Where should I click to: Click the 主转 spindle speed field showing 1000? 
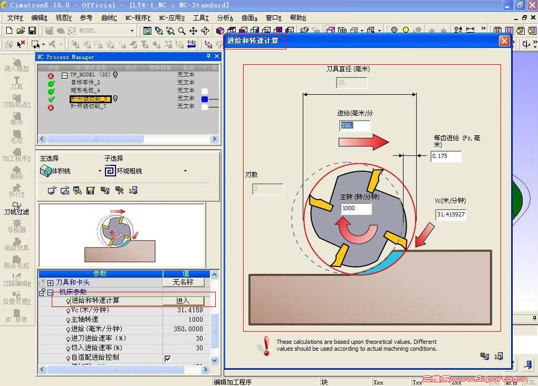356,209
